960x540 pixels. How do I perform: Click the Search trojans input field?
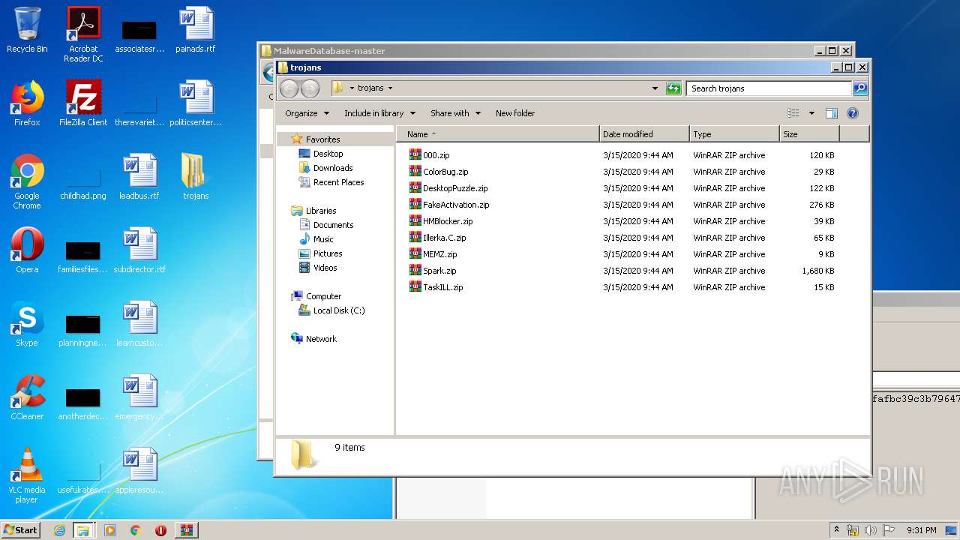[x=769, y=88]
